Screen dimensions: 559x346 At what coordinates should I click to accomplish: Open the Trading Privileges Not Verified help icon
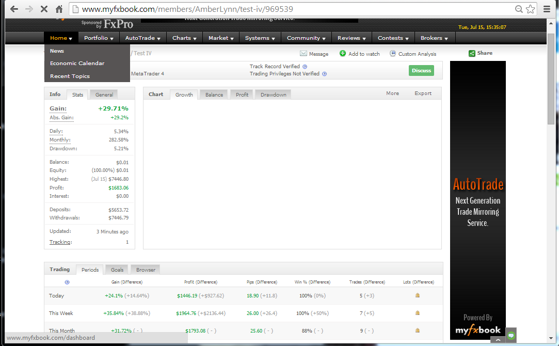coord(325,74)
